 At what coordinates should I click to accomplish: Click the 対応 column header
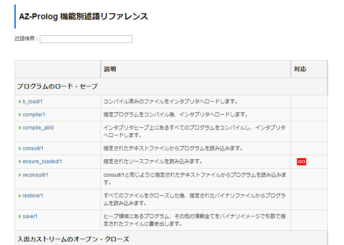pyautogui.click(x=300, y=69)
